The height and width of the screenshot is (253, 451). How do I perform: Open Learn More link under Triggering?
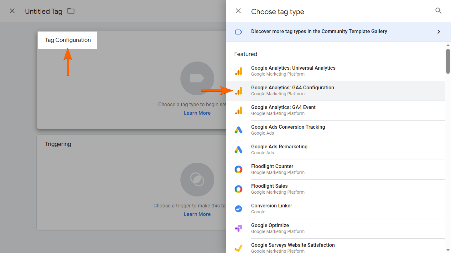(x=197, y=214)
